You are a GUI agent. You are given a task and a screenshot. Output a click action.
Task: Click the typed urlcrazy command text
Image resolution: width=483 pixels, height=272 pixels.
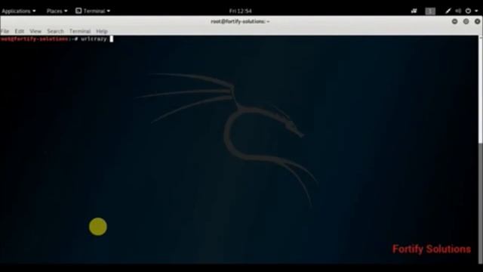tap(94, 39)
